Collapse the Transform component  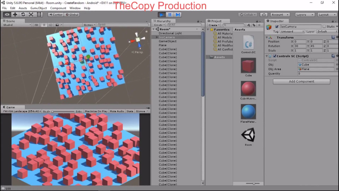point(267,37)
